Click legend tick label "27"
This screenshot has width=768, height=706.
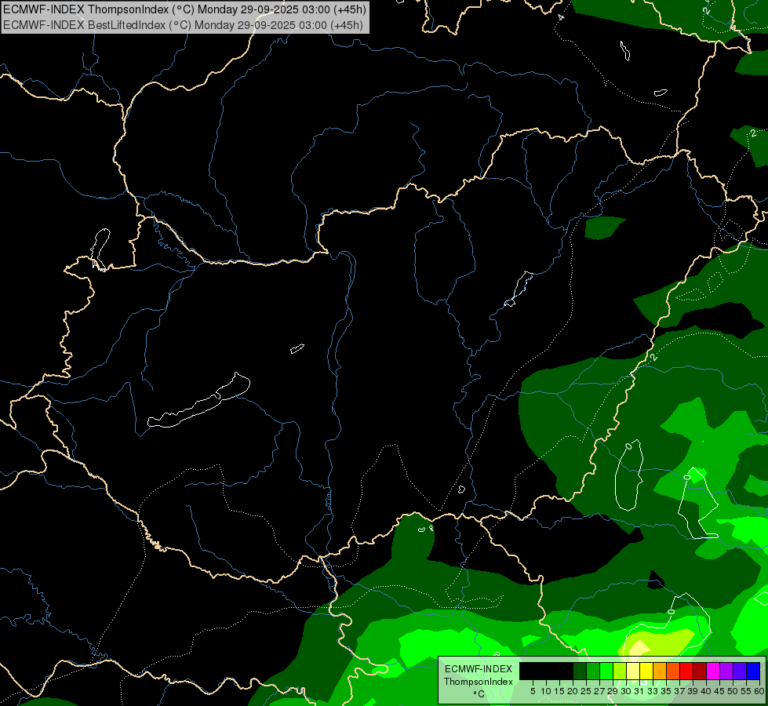pyautogui.click(x=599, y=691)
